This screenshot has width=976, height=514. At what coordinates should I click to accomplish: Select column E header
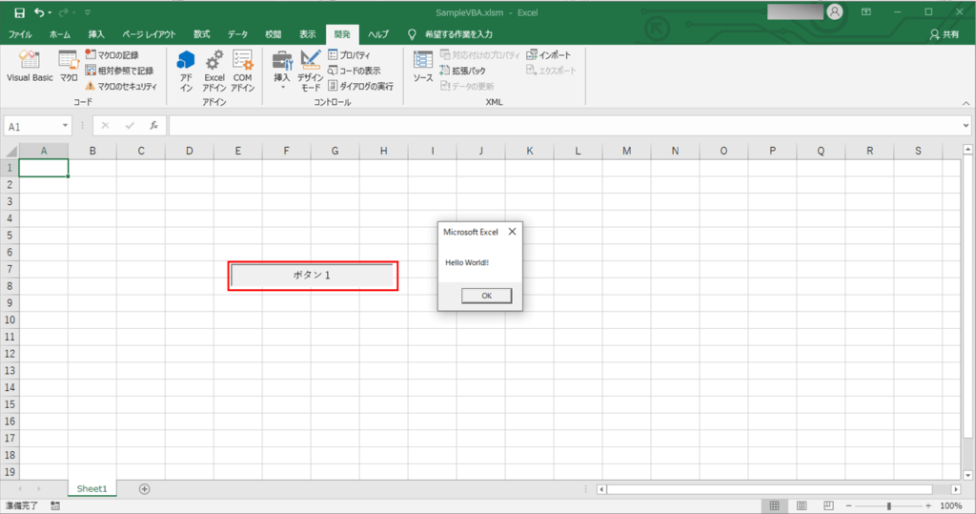tap(237, 151)
